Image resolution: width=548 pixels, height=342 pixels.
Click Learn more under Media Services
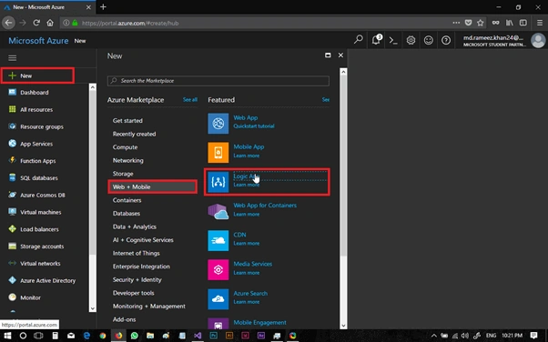(247, 273)
